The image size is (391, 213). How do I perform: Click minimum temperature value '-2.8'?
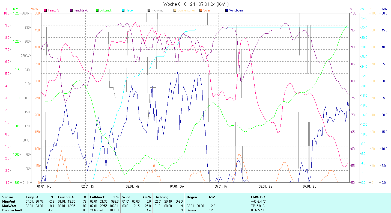coord(52,201)
